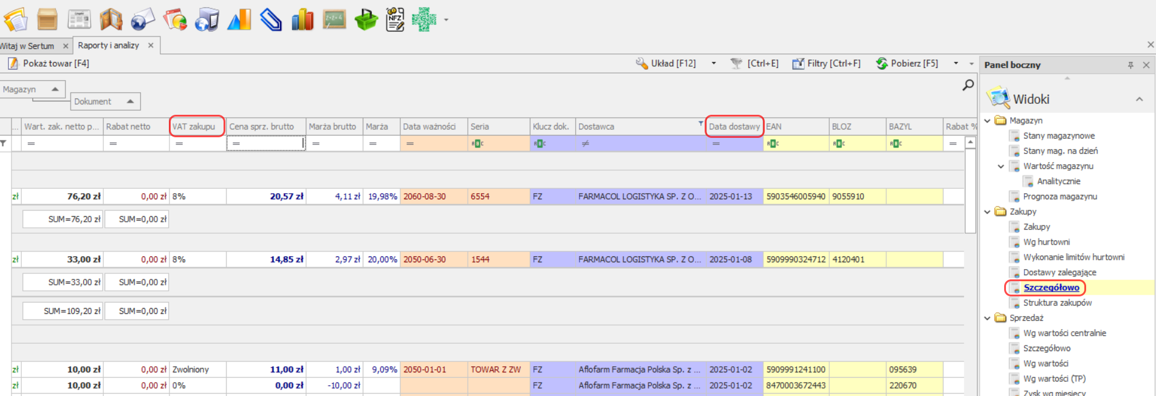Switch to the Witaj w Sertum tab
Viewport: 1156px width, 396px height.
[x=27, y=46]
